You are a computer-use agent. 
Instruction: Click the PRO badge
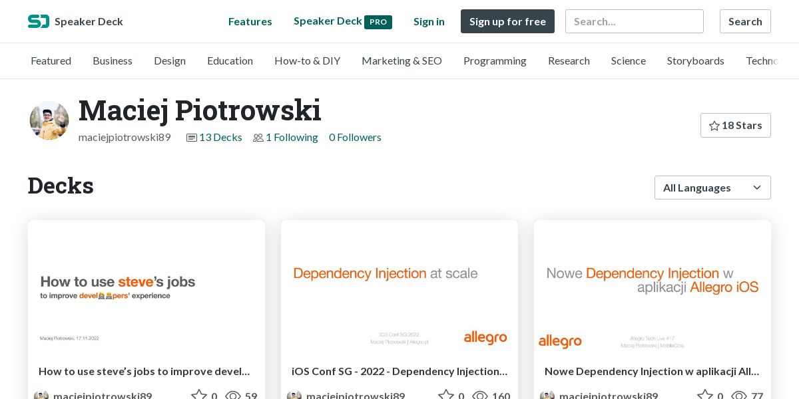[378, 22]
